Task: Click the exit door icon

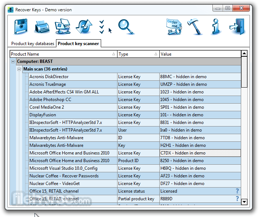Action: 237,27
